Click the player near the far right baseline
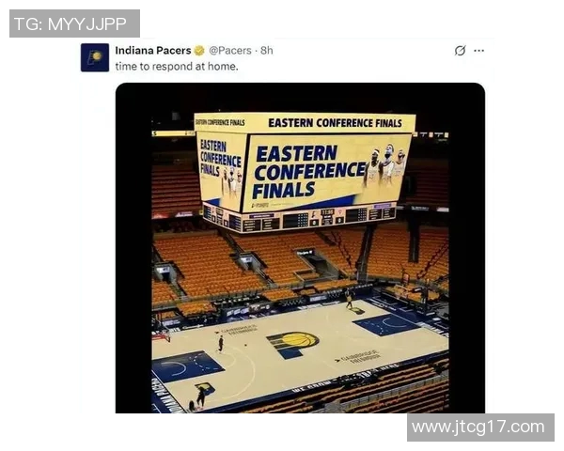The width and height of the screenshot is (564, 451). 349,300
